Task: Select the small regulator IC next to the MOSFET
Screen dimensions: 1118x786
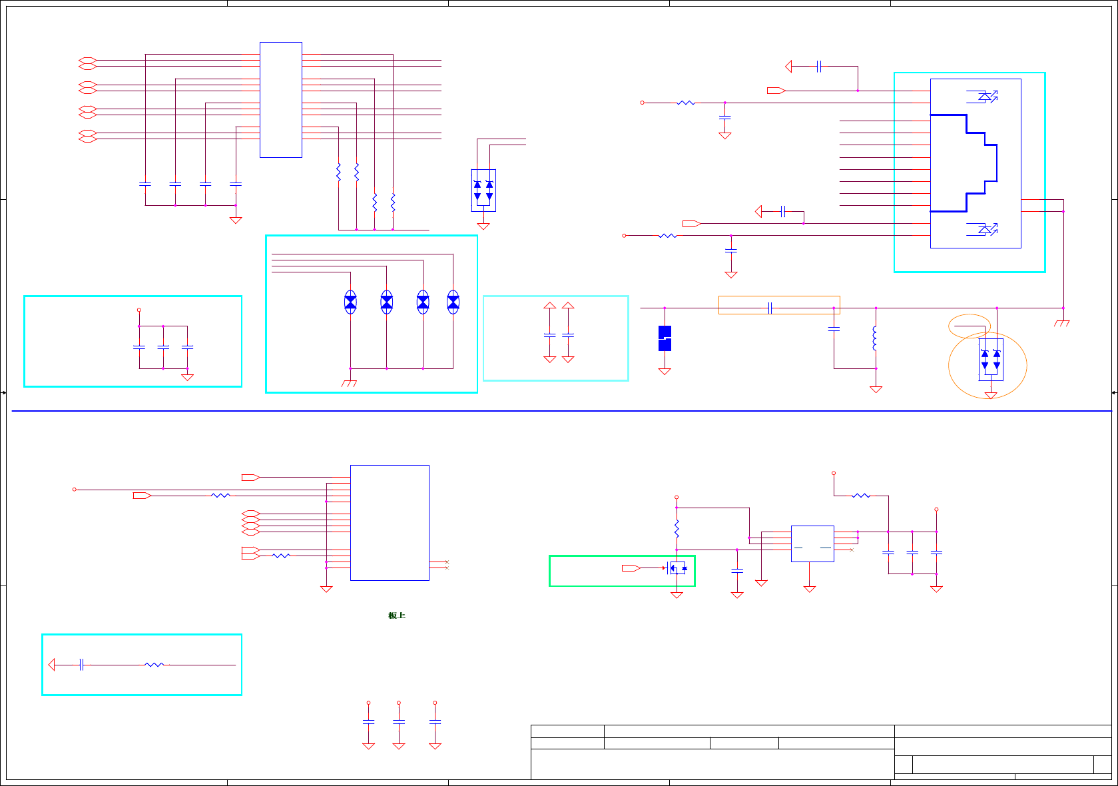Action: (812, 544)
